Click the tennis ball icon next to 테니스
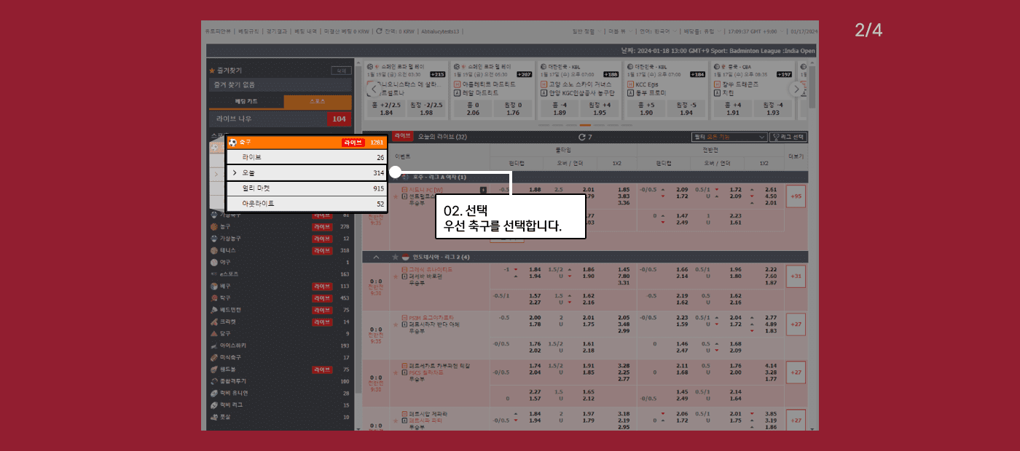The width and height of the screenshot is (1020, 451). click(x=214, y=250)
